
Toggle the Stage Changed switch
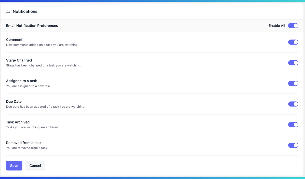pos(293,63)
